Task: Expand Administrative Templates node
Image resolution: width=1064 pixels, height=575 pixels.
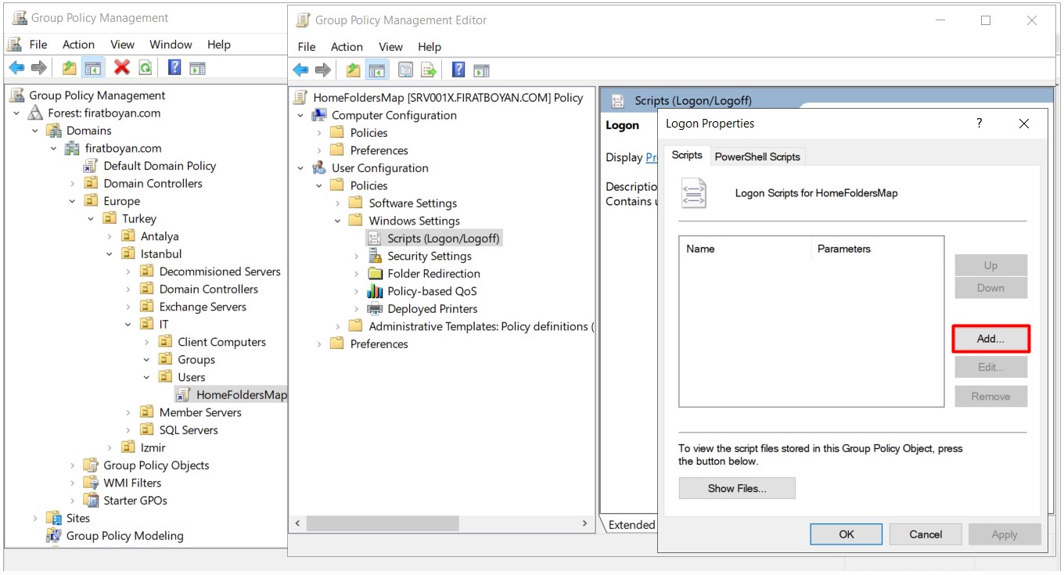Action: (x=338, y=326)
